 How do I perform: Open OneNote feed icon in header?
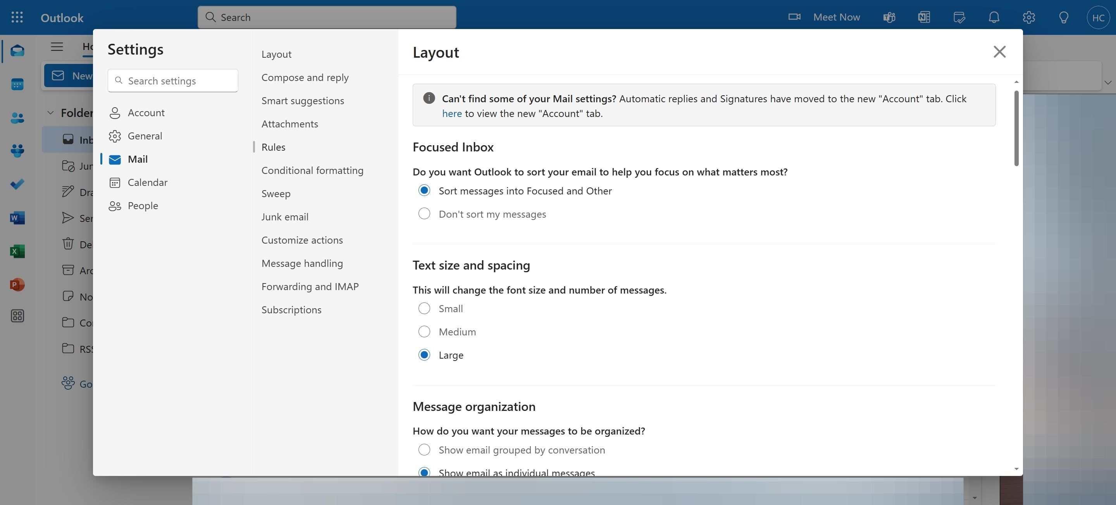coord(924,17)
